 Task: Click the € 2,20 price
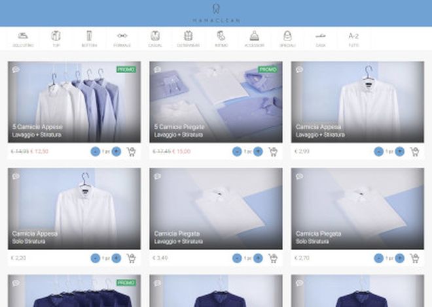(18, 258)
